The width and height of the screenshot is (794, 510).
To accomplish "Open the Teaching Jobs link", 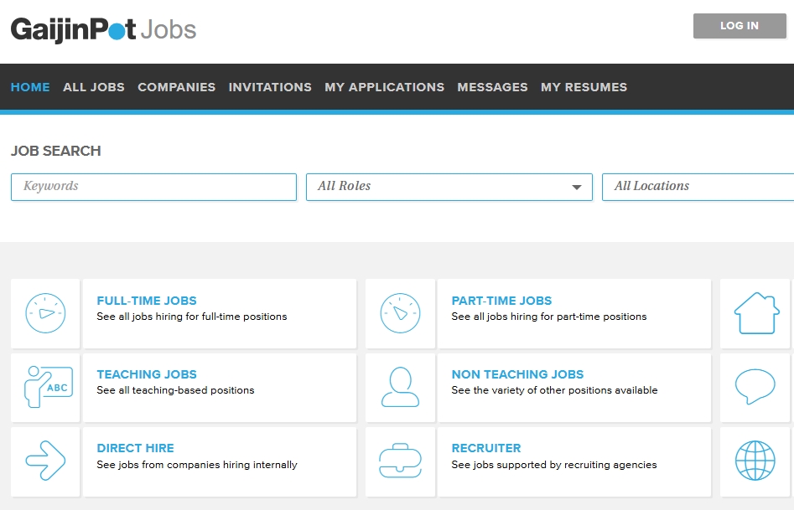I will pyautogui.click(x=147, y=374).
